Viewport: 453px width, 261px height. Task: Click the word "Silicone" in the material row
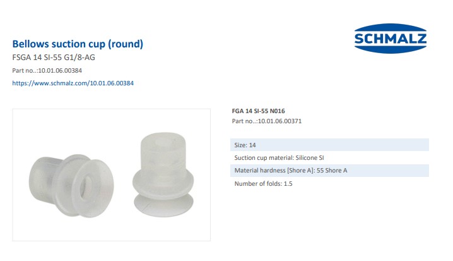coord(306,158)
